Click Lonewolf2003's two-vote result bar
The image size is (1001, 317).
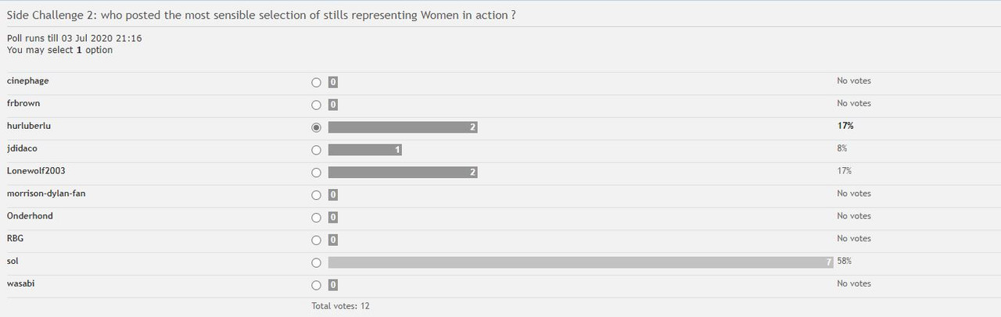coord(403,173)
